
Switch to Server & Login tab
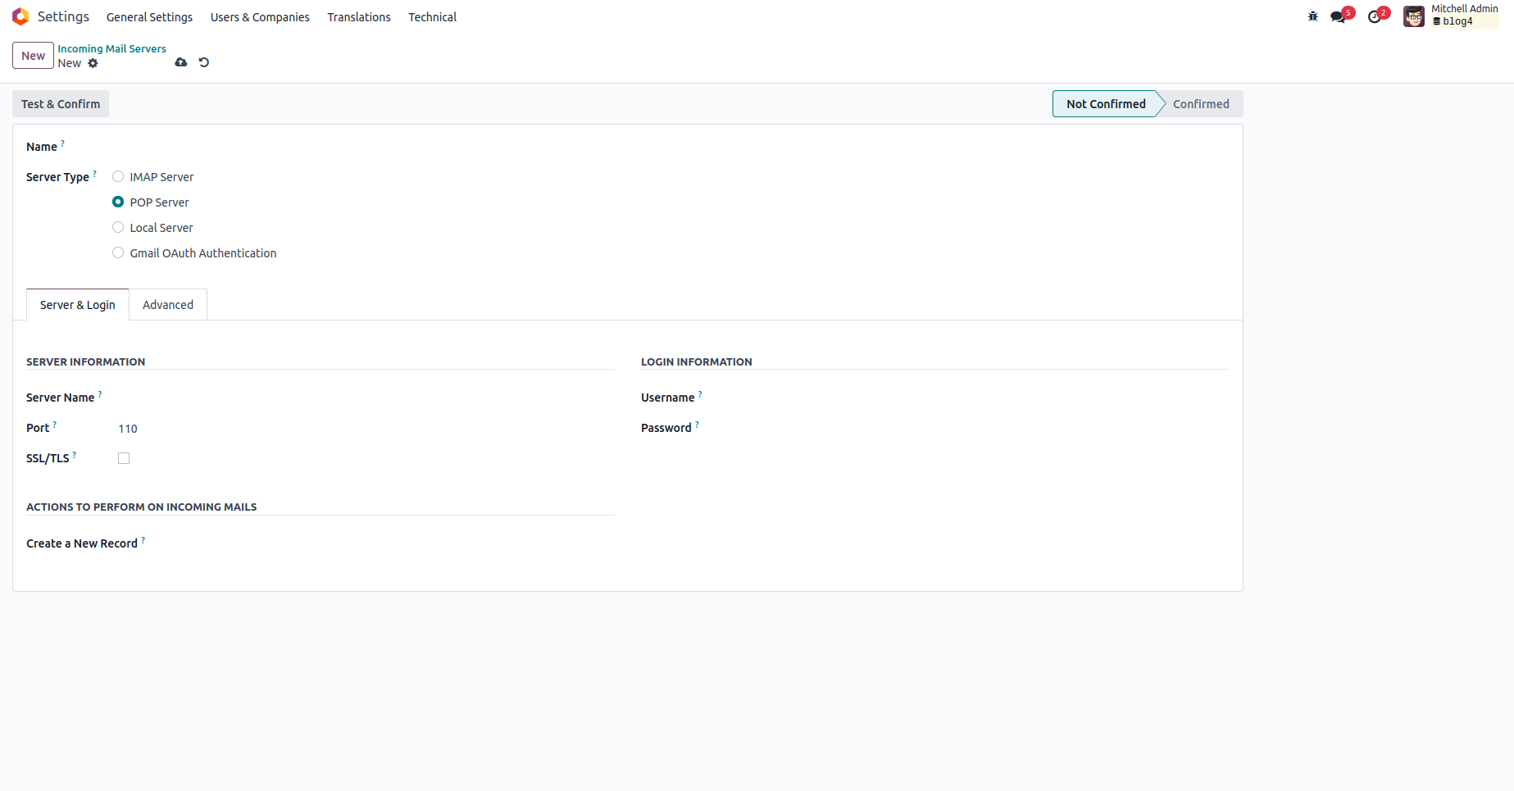[x=78, y=305]
